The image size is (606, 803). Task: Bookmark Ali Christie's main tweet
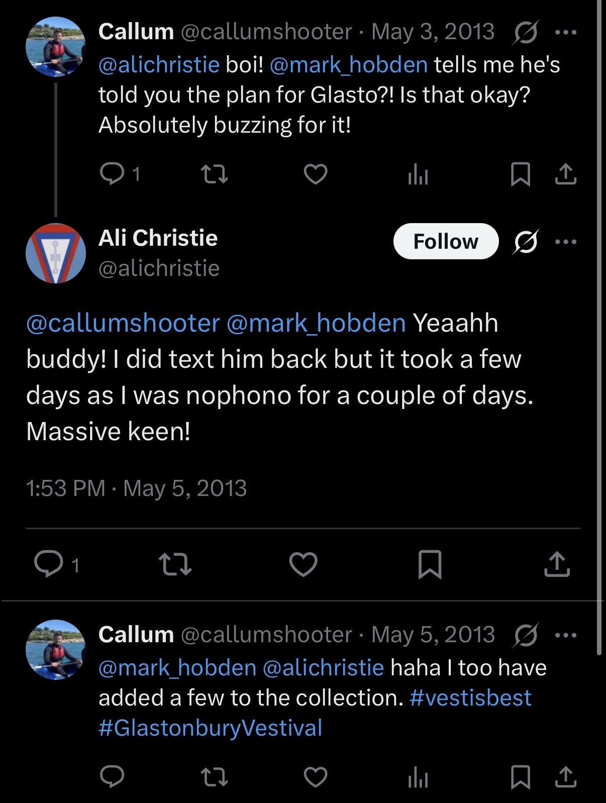430,564
